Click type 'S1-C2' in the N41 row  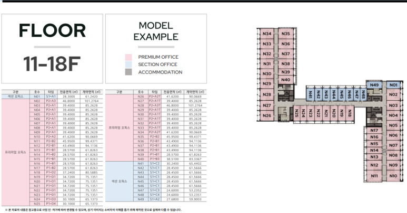155,164
